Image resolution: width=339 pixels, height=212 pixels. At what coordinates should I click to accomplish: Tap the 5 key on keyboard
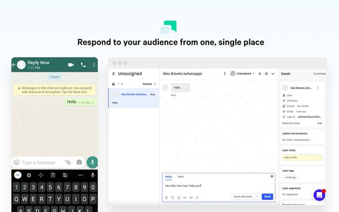click(50, 187)
